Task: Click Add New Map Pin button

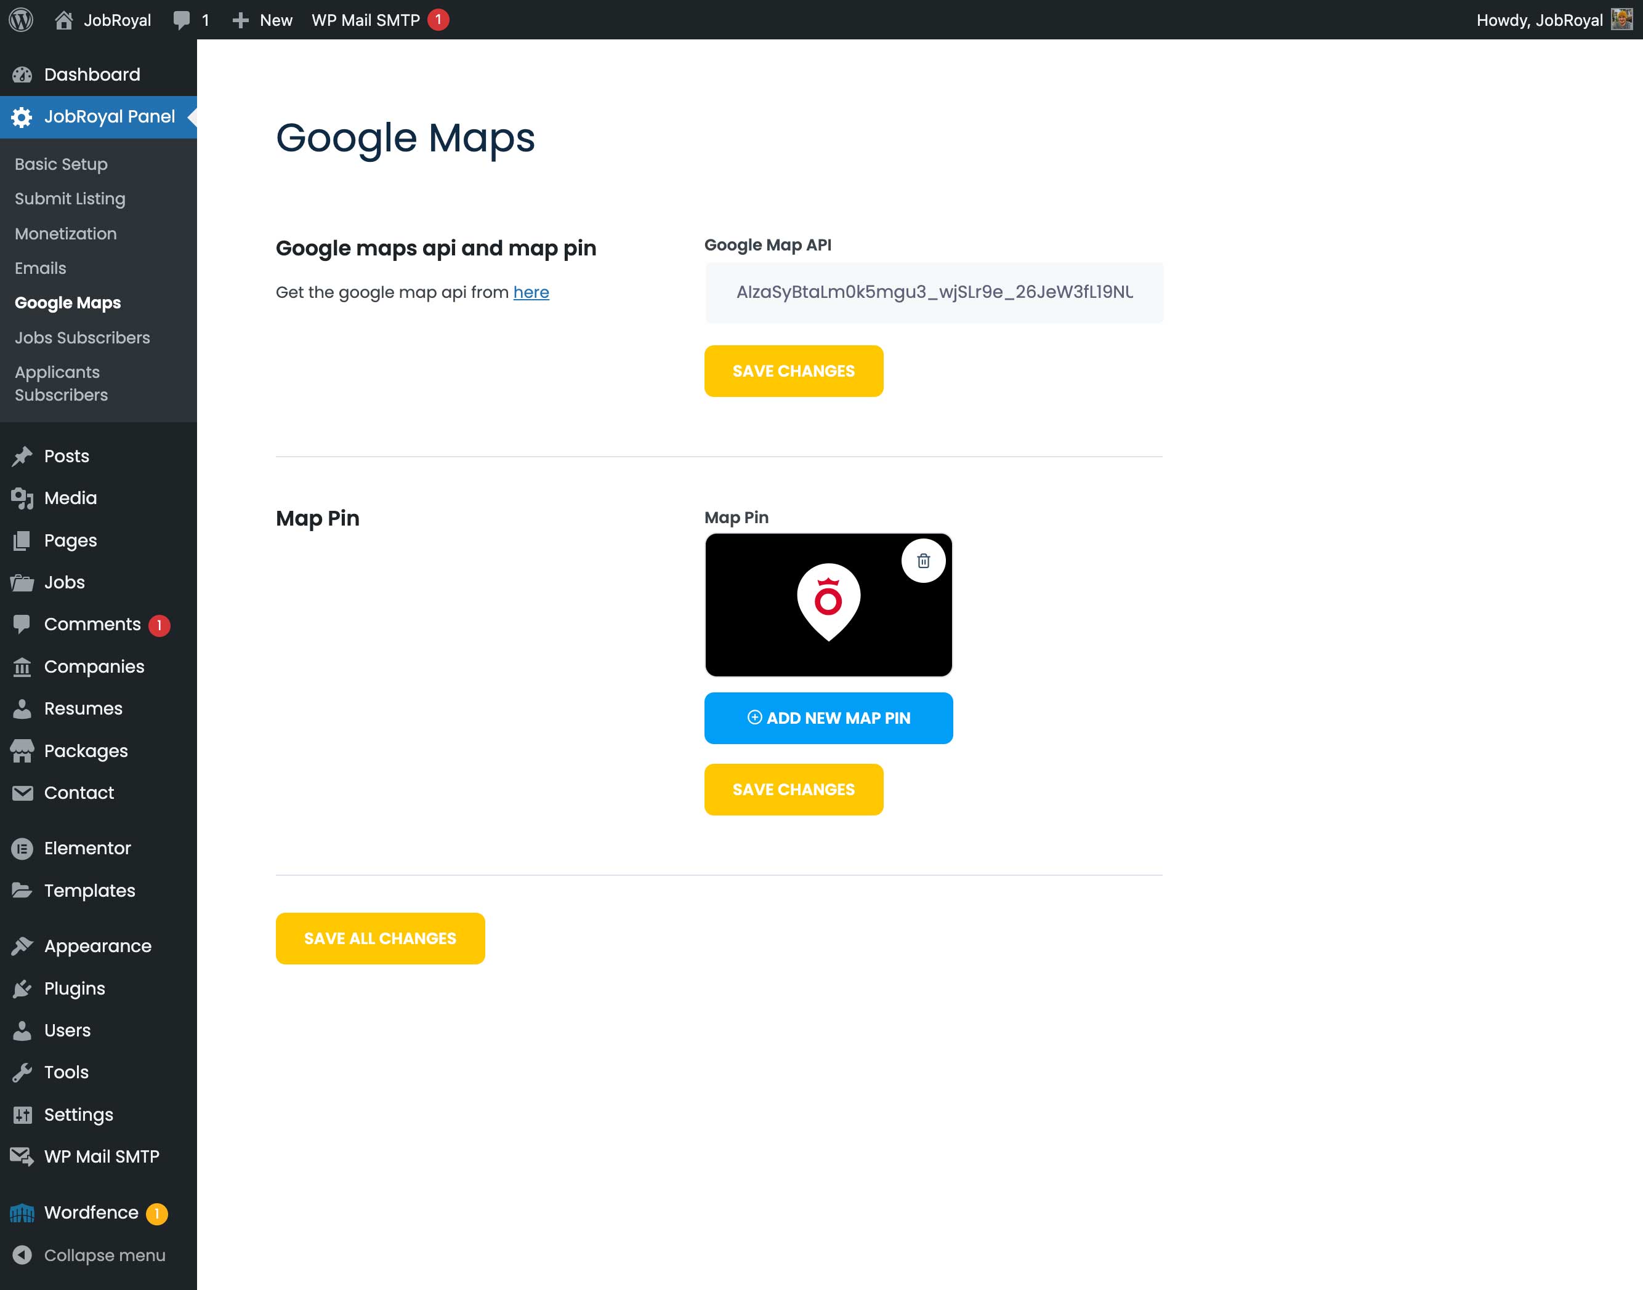Action: (828, 718)
